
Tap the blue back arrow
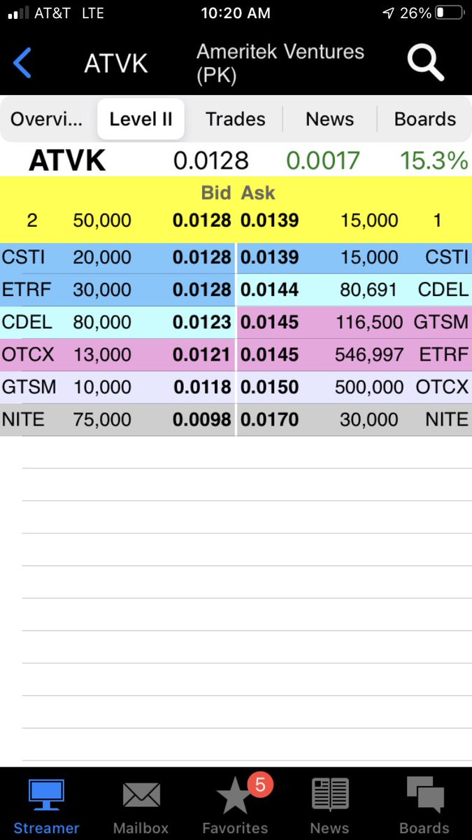(22, 63)
